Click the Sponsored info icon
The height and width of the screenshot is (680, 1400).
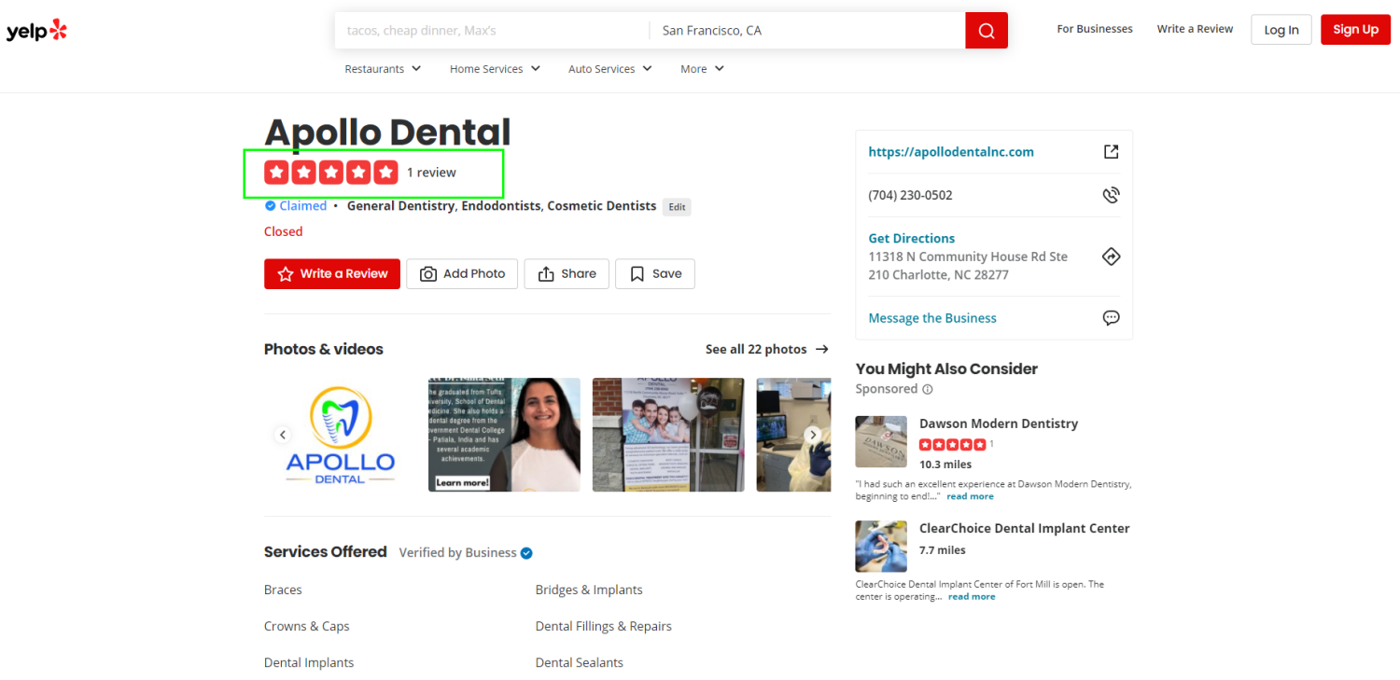point(928,389)
